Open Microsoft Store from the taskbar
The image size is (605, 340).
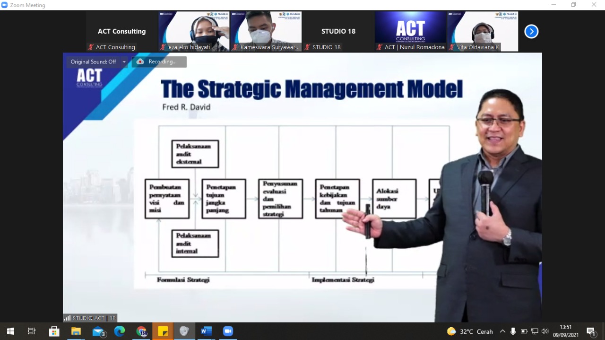54,331
